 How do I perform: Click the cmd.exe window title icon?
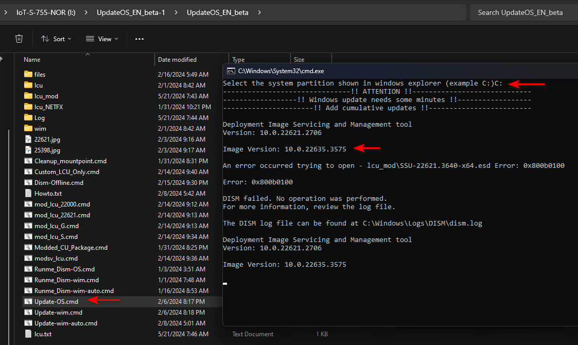[231, 71]
